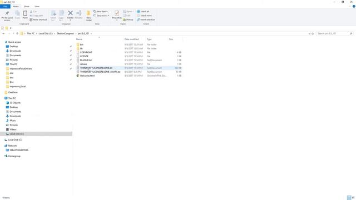
Task: Select the SEBASTIANESTEBA network computer
Action: [x=19, y=150]
